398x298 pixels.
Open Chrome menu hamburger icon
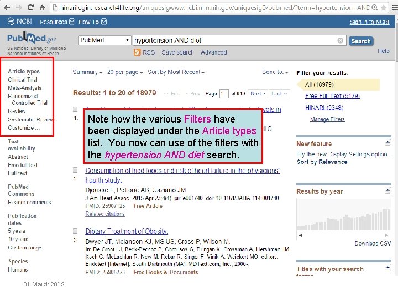pos(395,8)
